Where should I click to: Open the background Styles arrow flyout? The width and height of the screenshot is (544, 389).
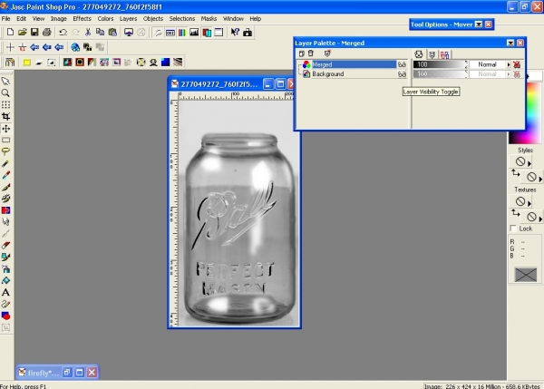pos(540,179)
